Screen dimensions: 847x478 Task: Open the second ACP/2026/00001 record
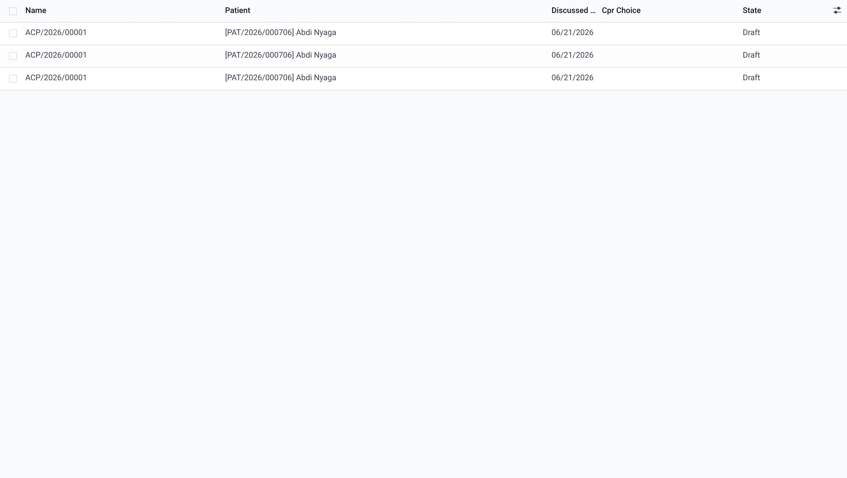[56, 55]
